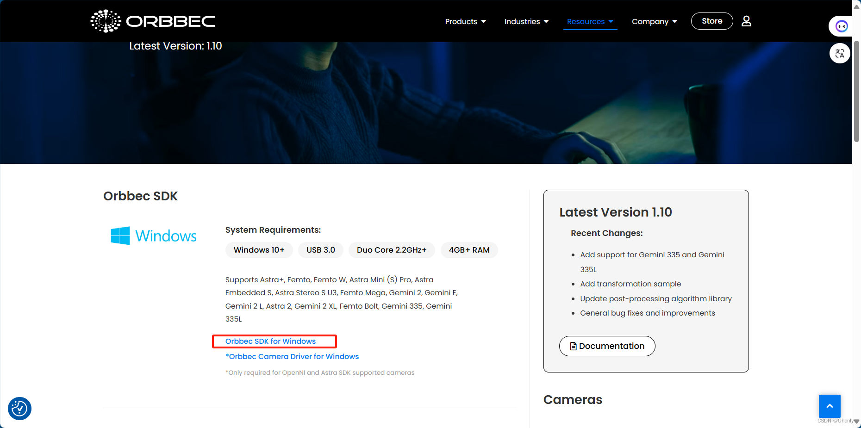Open the Store button
This screenshot has width=861, height=428.
click(x=712, y=21)
